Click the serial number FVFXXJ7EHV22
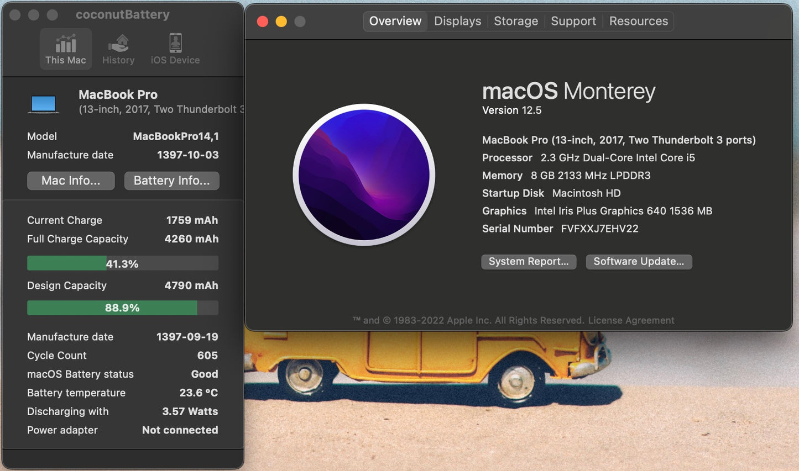Viewport: 799px width, 471px height. coord(600,228)
